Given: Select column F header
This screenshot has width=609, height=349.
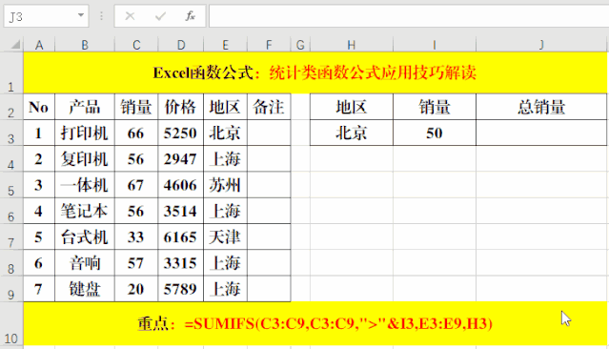Looking at the screenshot, I should [x=269, y=45].
